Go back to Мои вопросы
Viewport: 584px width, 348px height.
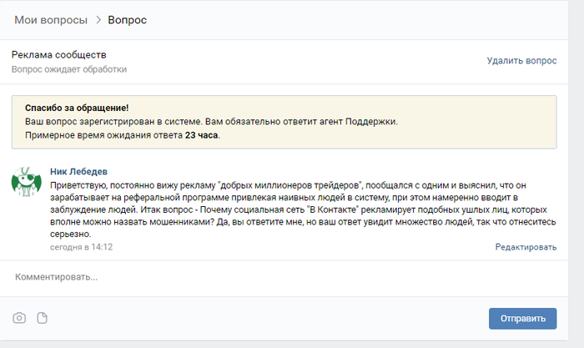pos(51,20)
